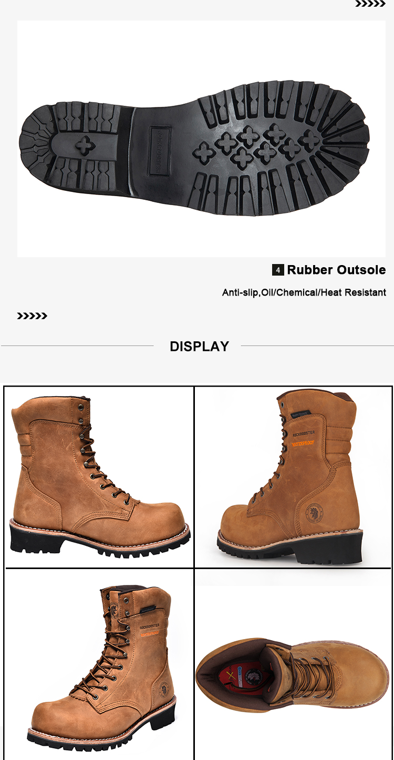
Task: Click the round logo on front-angle boot ankle
Action: coord(164,688)
